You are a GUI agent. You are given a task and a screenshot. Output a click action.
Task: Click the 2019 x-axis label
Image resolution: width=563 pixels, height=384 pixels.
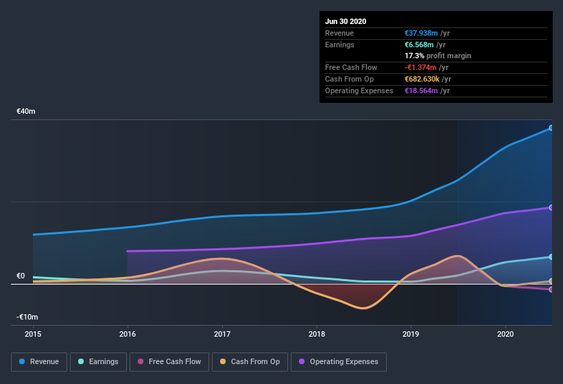411,334
